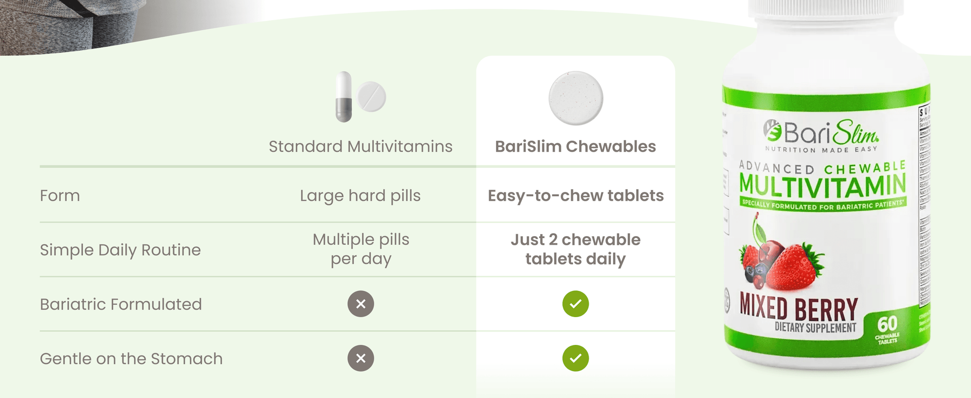The width and height of the screenshot is (971, 398).
Task: Click the Bariatric Formulated row label
Action: point(121,304)
